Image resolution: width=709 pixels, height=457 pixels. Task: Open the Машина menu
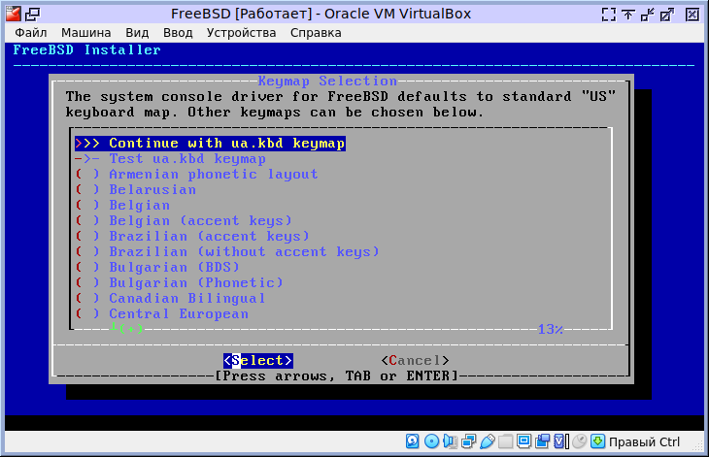[x=85, y=33]
